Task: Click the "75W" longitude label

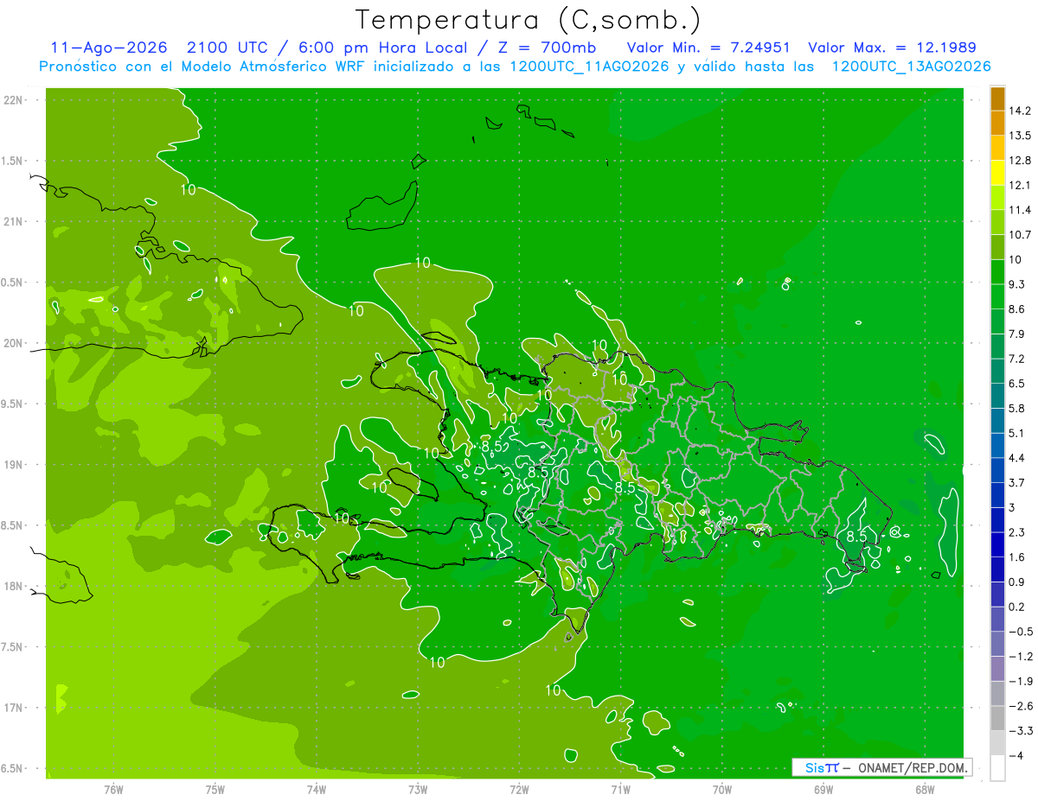Action: click(x=215, y=790)
